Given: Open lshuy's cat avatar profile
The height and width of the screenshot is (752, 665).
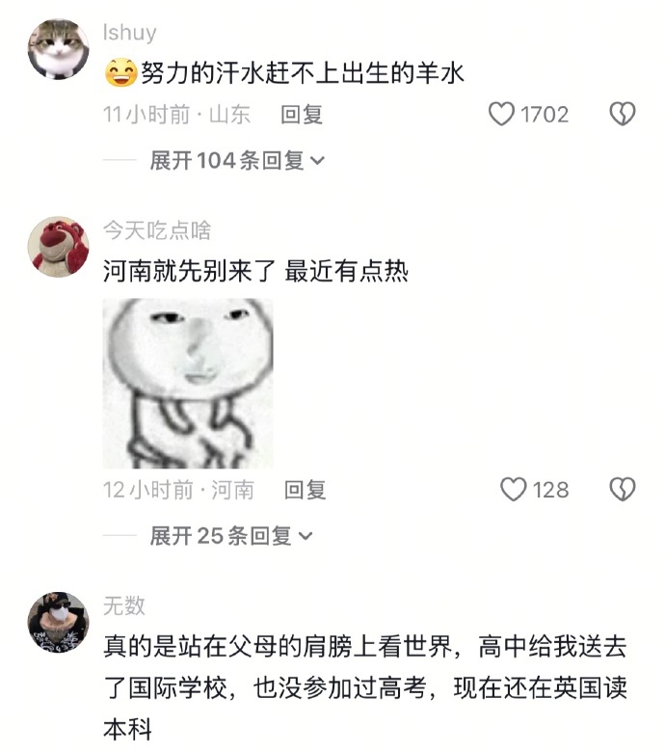Looking at the screenshot, I should [59, 49].
